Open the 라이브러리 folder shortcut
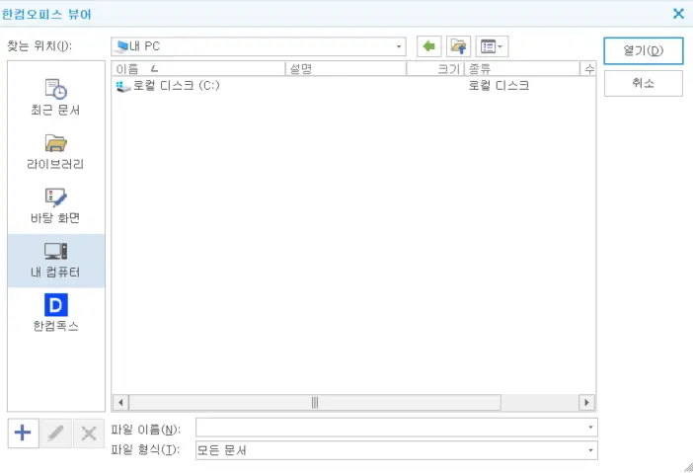The width and height of the screenshot is (693, 473). tap(55, 152)
